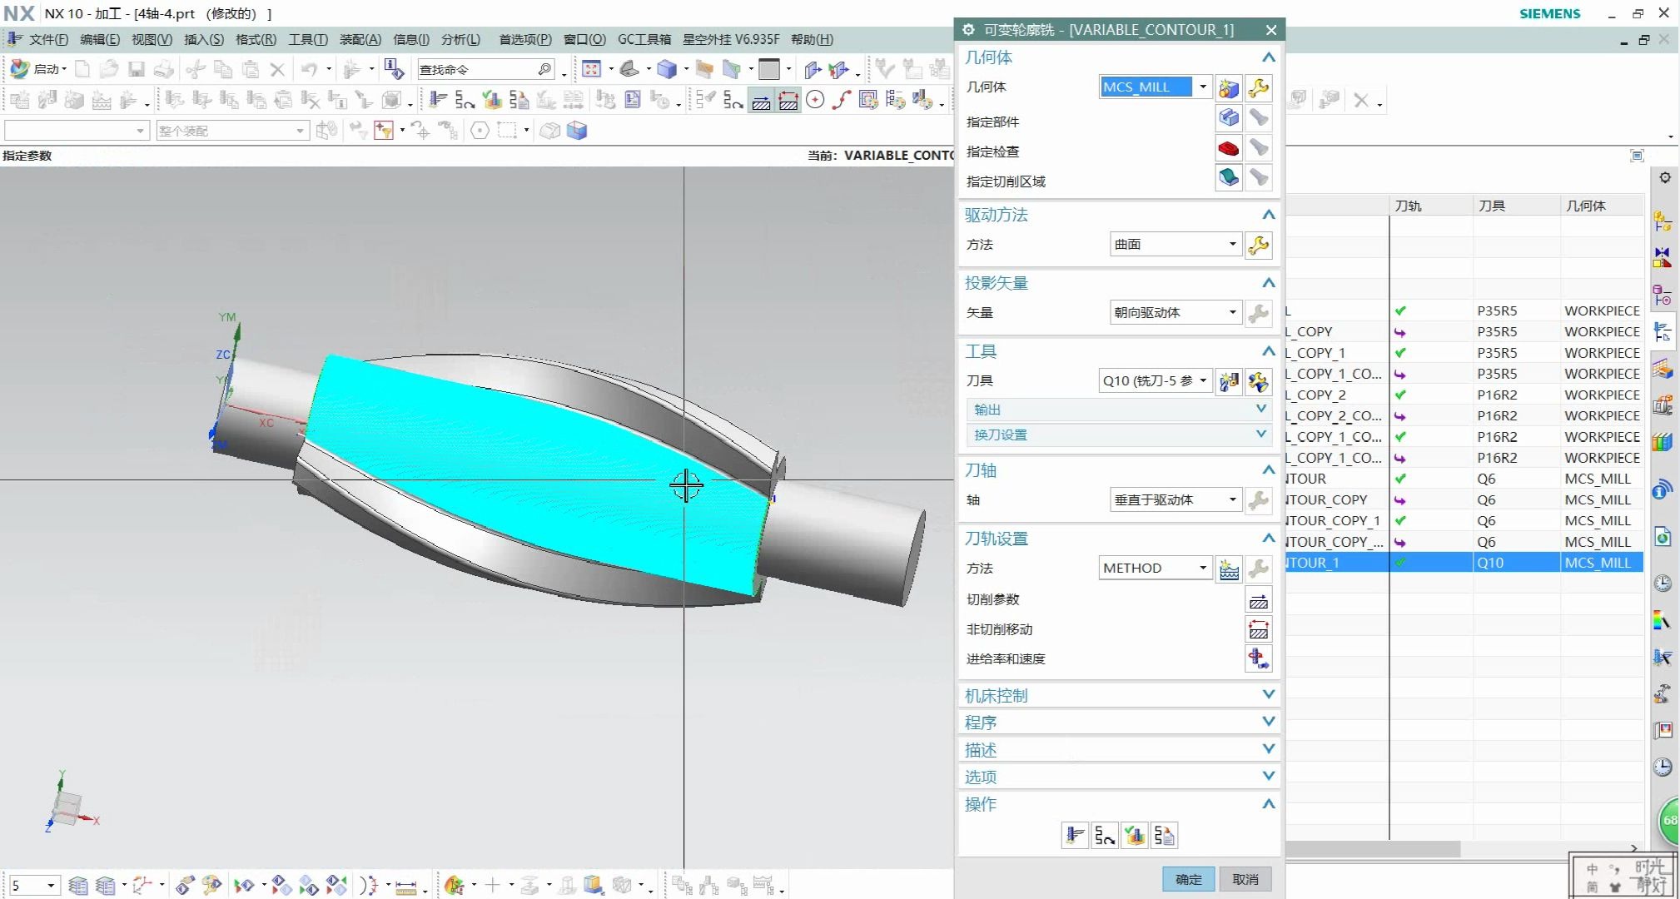
Task: Click the 指定切削区域 cut area icon
Action: pyautogui.click(x=1229, y=178)
